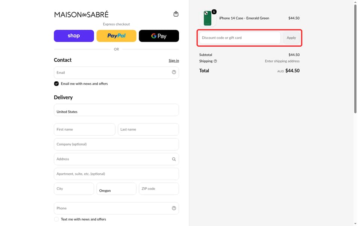Click the iPhone 14 Case product thumbnail
This screenshot has height=226, width=361.
(x=208, y=18)
